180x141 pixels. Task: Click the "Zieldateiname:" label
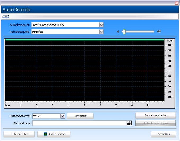(22, 123)
